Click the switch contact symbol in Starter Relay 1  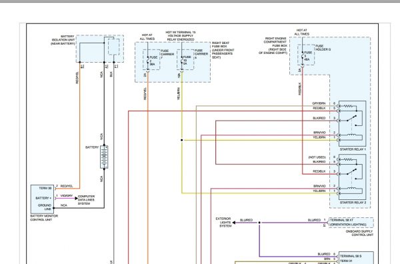coord(351,119)
